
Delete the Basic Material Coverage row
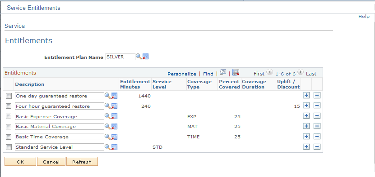point(317,126)
